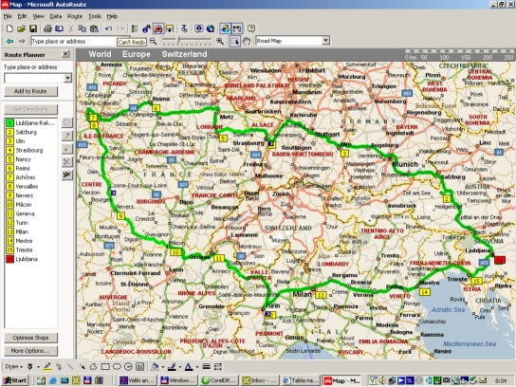Click the Windows Start button
Viewport: 516px width, 387px height.
pos(15,380)
